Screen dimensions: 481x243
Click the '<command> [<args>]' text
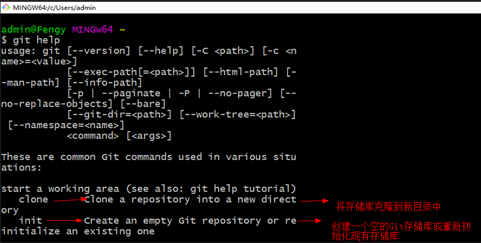(119, 136)
